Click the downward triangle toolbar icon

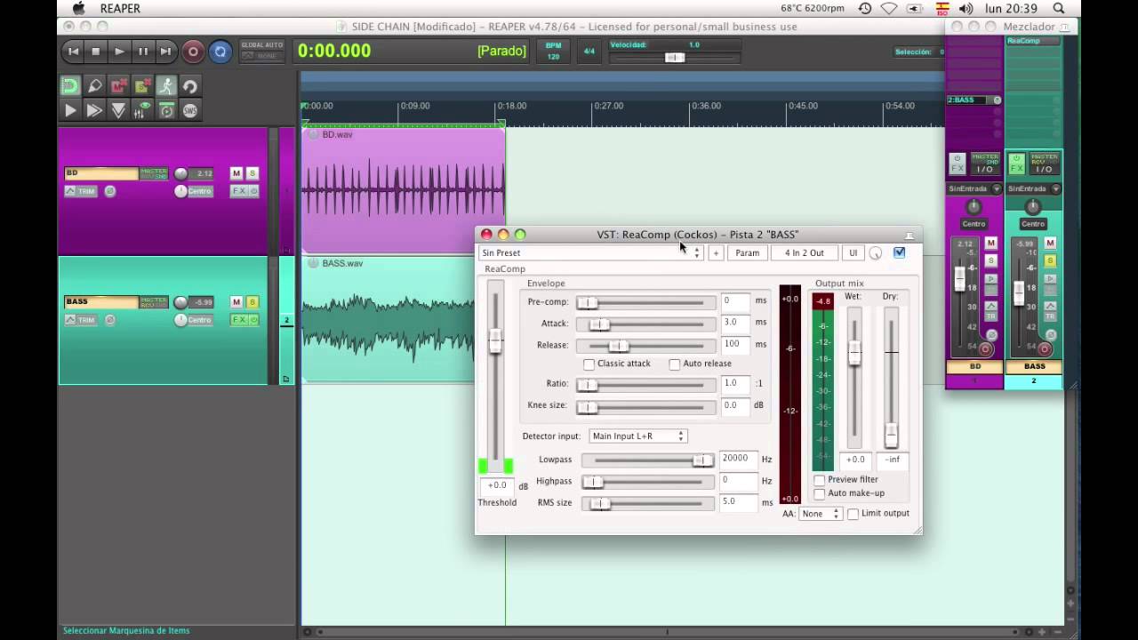tap(118, 110)
